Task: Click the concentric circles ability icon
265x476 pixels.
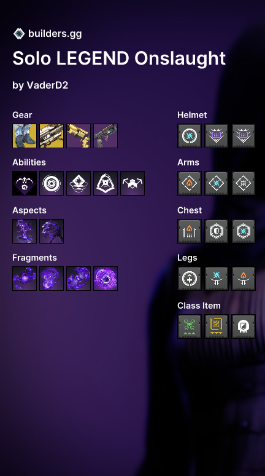Action: coord(52,183)
